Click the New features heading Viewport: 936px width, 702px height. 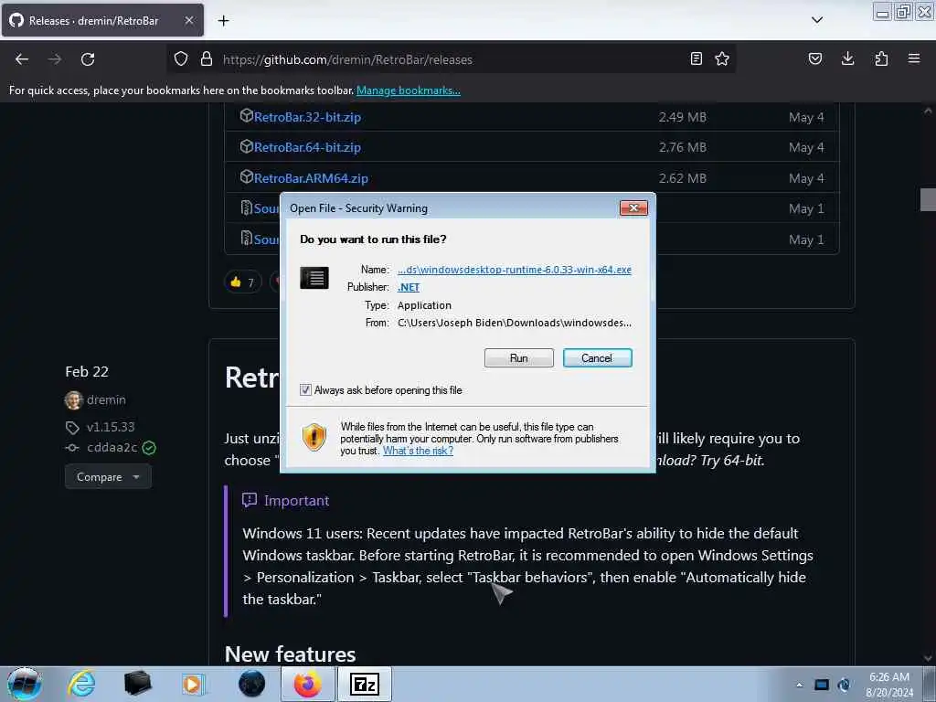point(290,654)
